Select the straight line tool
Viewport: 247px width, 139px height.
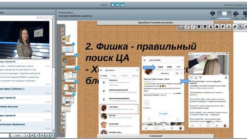193,27
